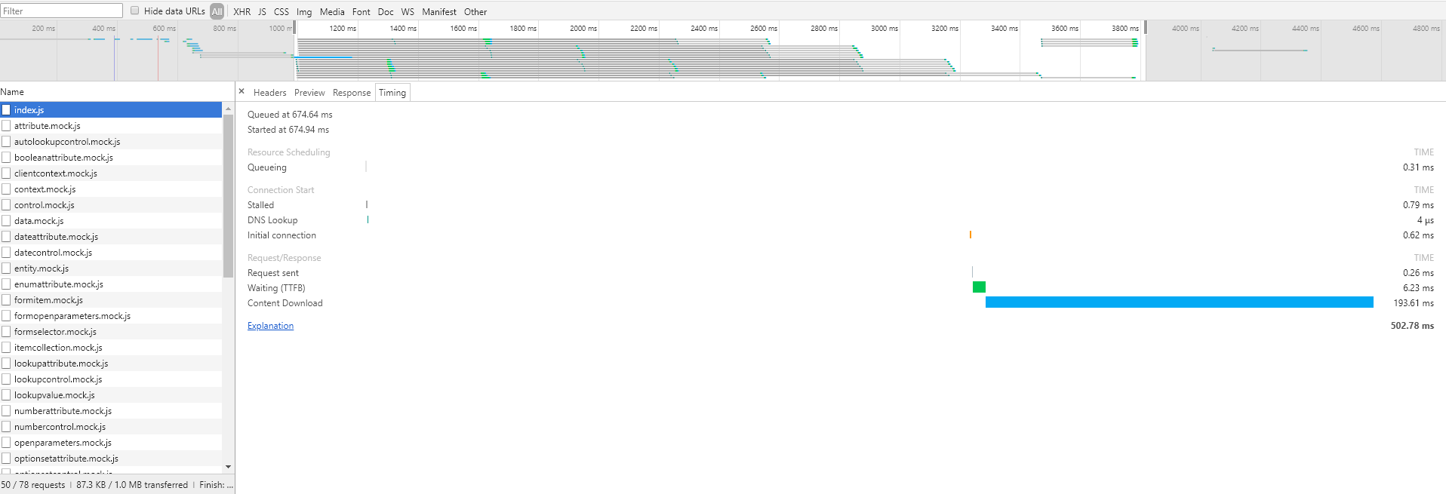Select the All filter button
This screenshot has width=1446, height=494.
217,11
